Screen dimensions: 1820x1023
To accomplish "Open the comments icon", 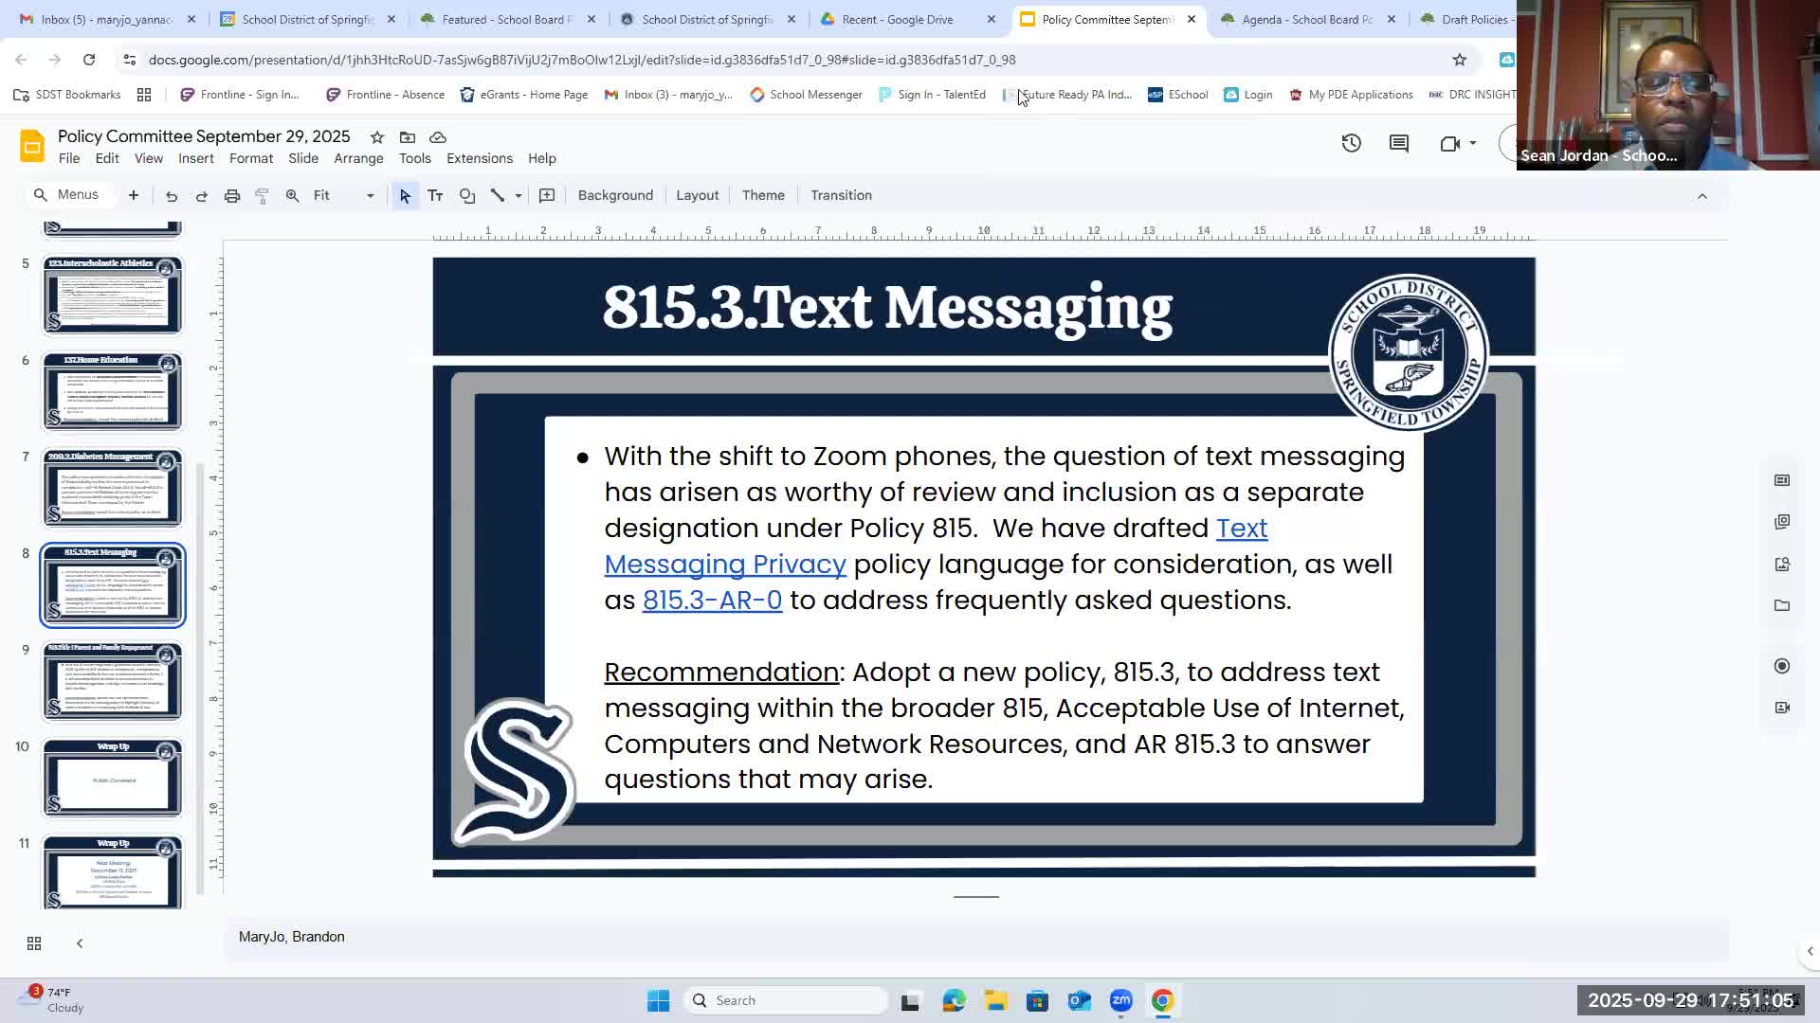I will coord(1399,143).
